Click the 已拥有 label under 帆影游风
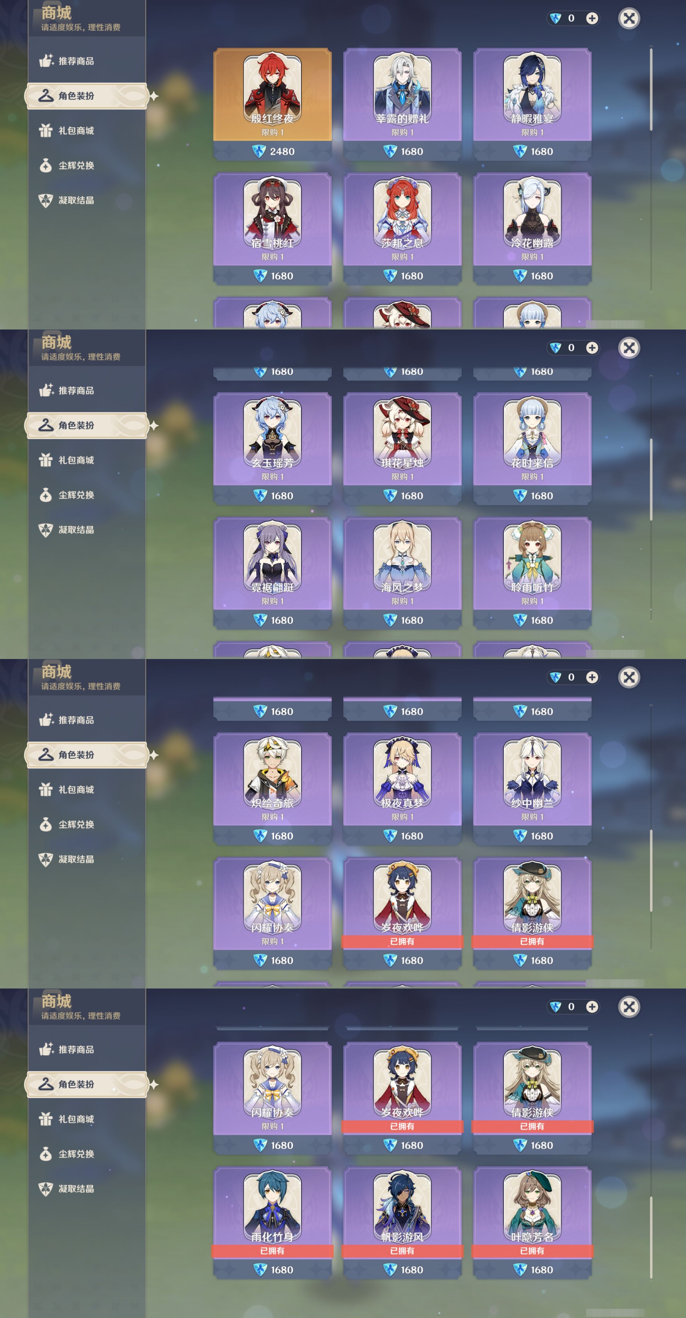 pyautogui.click(x=403, y=1251)
